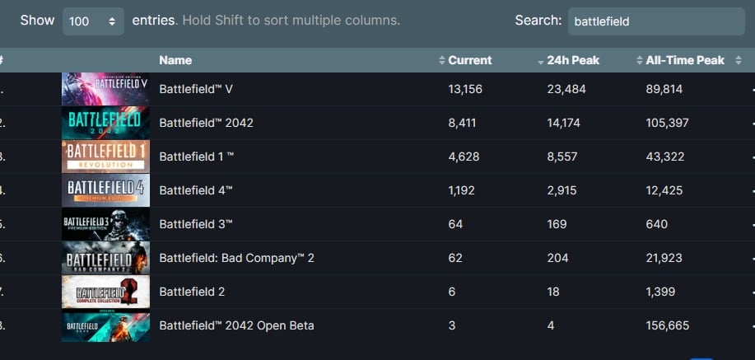The height and width of the screenshot is (360, 755).
Task: Sort by Current players column
Action: [x=470, y=60]
